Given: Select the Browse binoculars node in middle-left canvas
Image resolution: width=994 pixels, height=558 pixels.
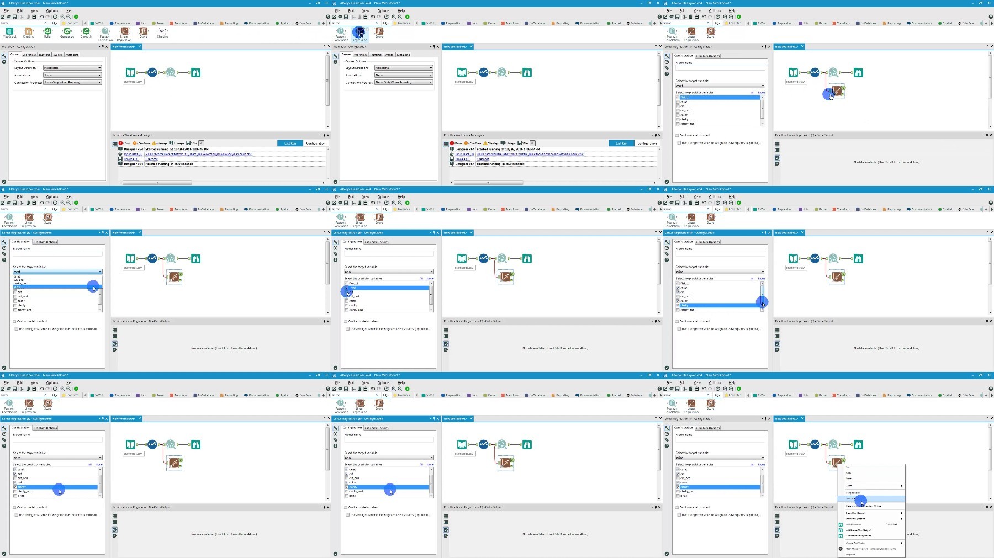Looking at the screenshot, I should 195,258.
